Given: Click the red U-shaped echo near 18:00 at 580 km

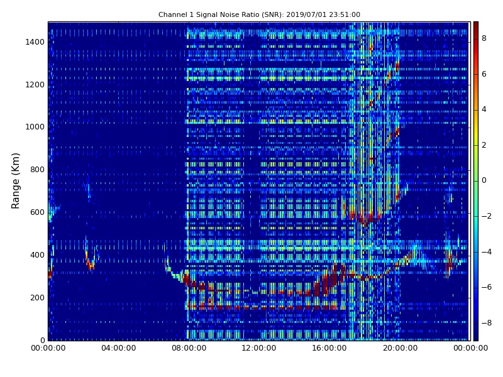Looking at the screenshot, I should coord(364,218).
